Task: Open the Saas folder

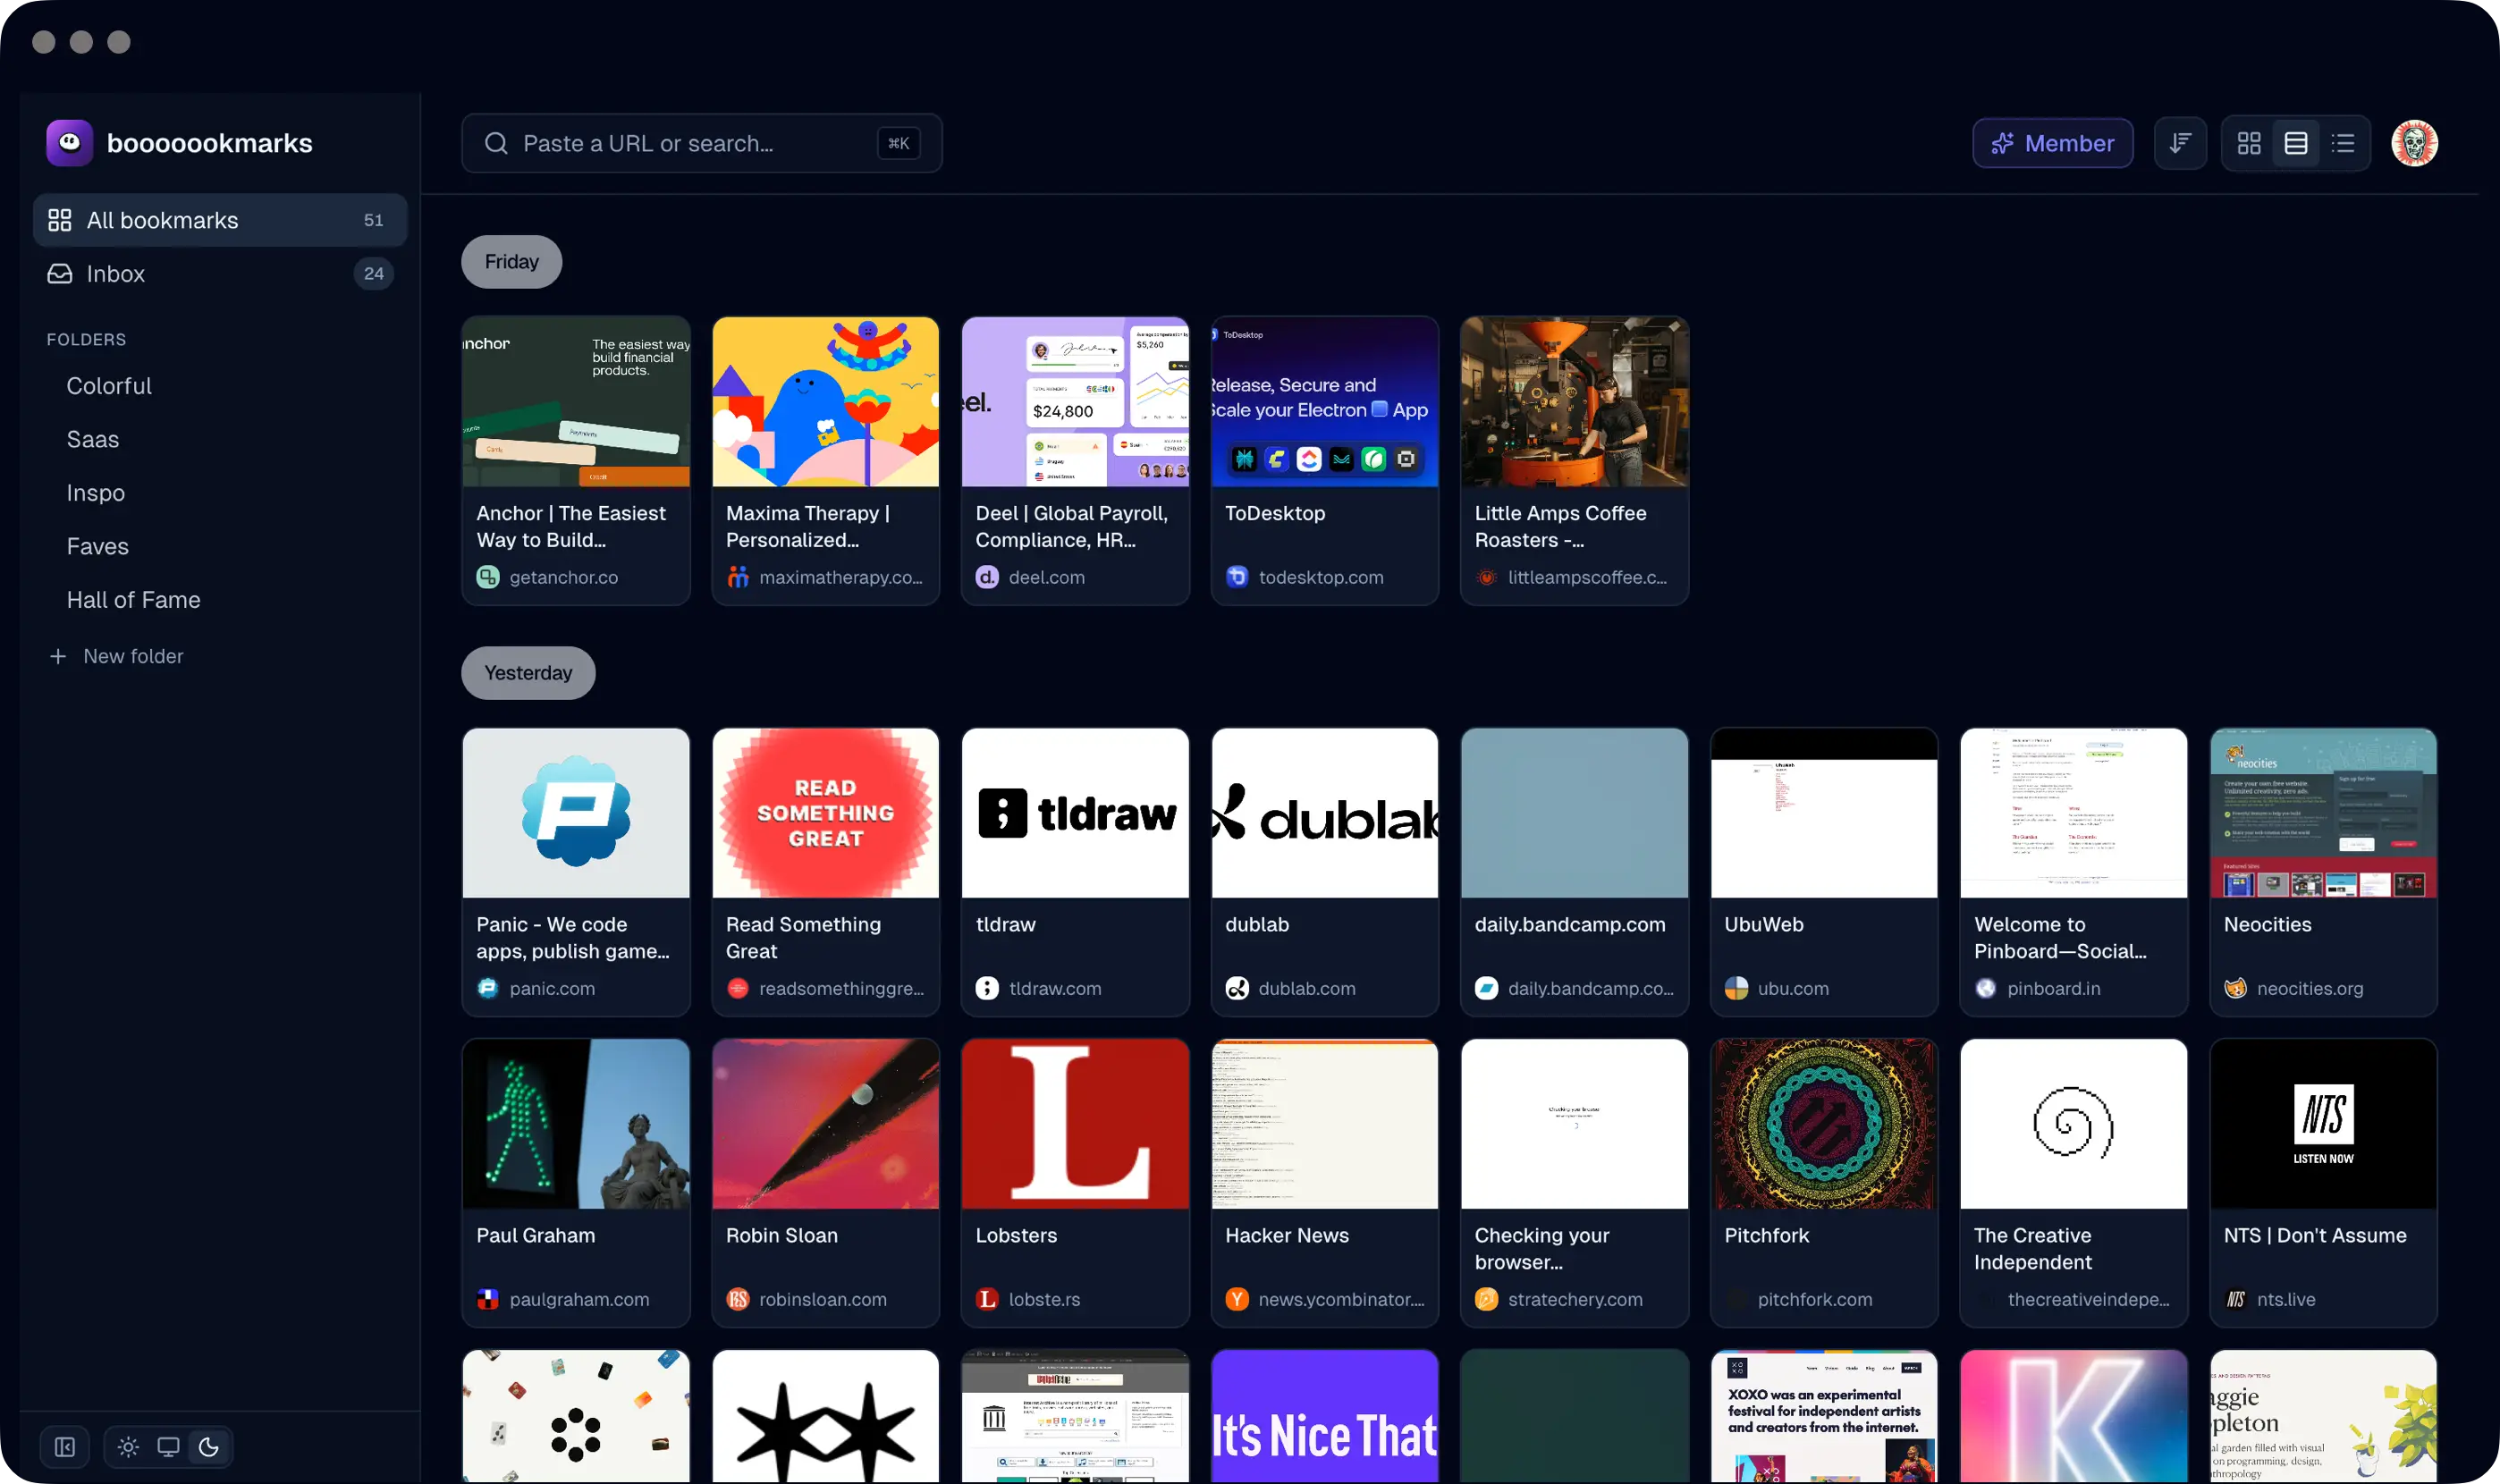Action: 93,439
